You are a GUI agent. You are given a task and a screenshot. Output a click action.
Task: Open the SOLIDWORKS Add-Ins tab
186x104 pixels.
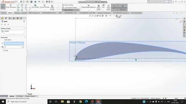point(49,13)
